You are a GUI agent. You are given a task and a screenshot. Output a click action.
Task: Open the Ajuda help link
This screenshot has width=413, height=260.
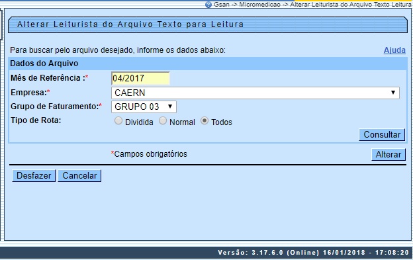[x=394, y=50]
